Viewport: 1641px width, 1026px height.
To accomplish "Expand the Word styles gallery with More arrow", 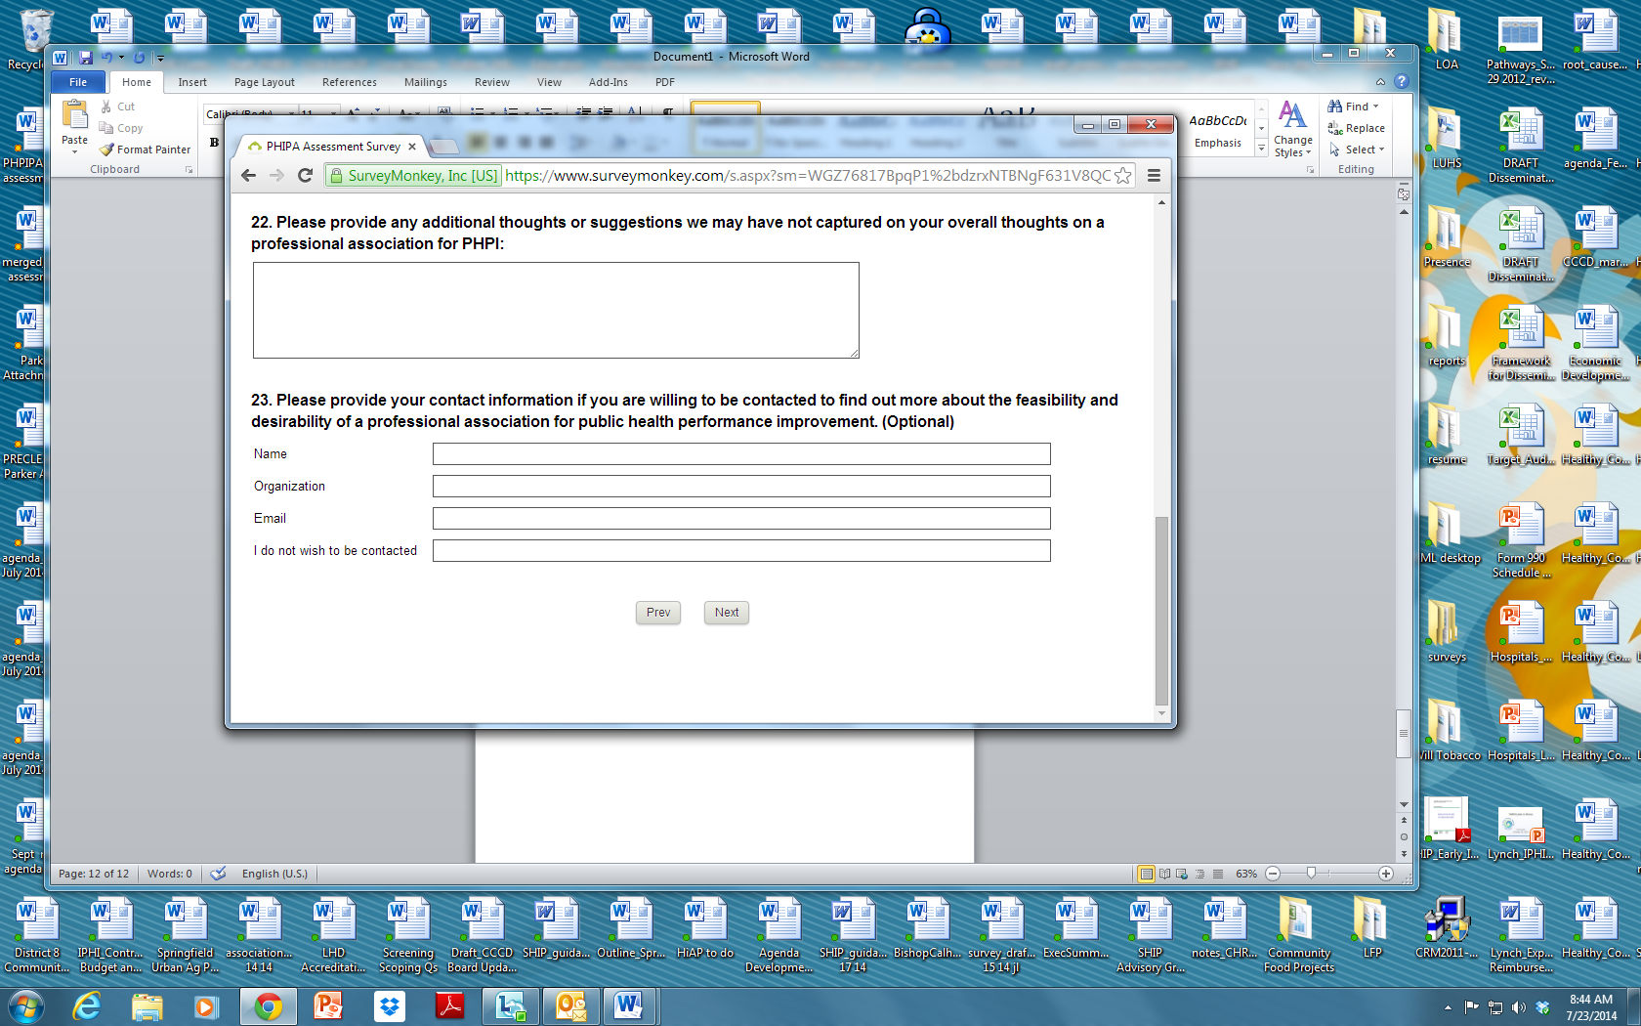I will [1261, 148].
